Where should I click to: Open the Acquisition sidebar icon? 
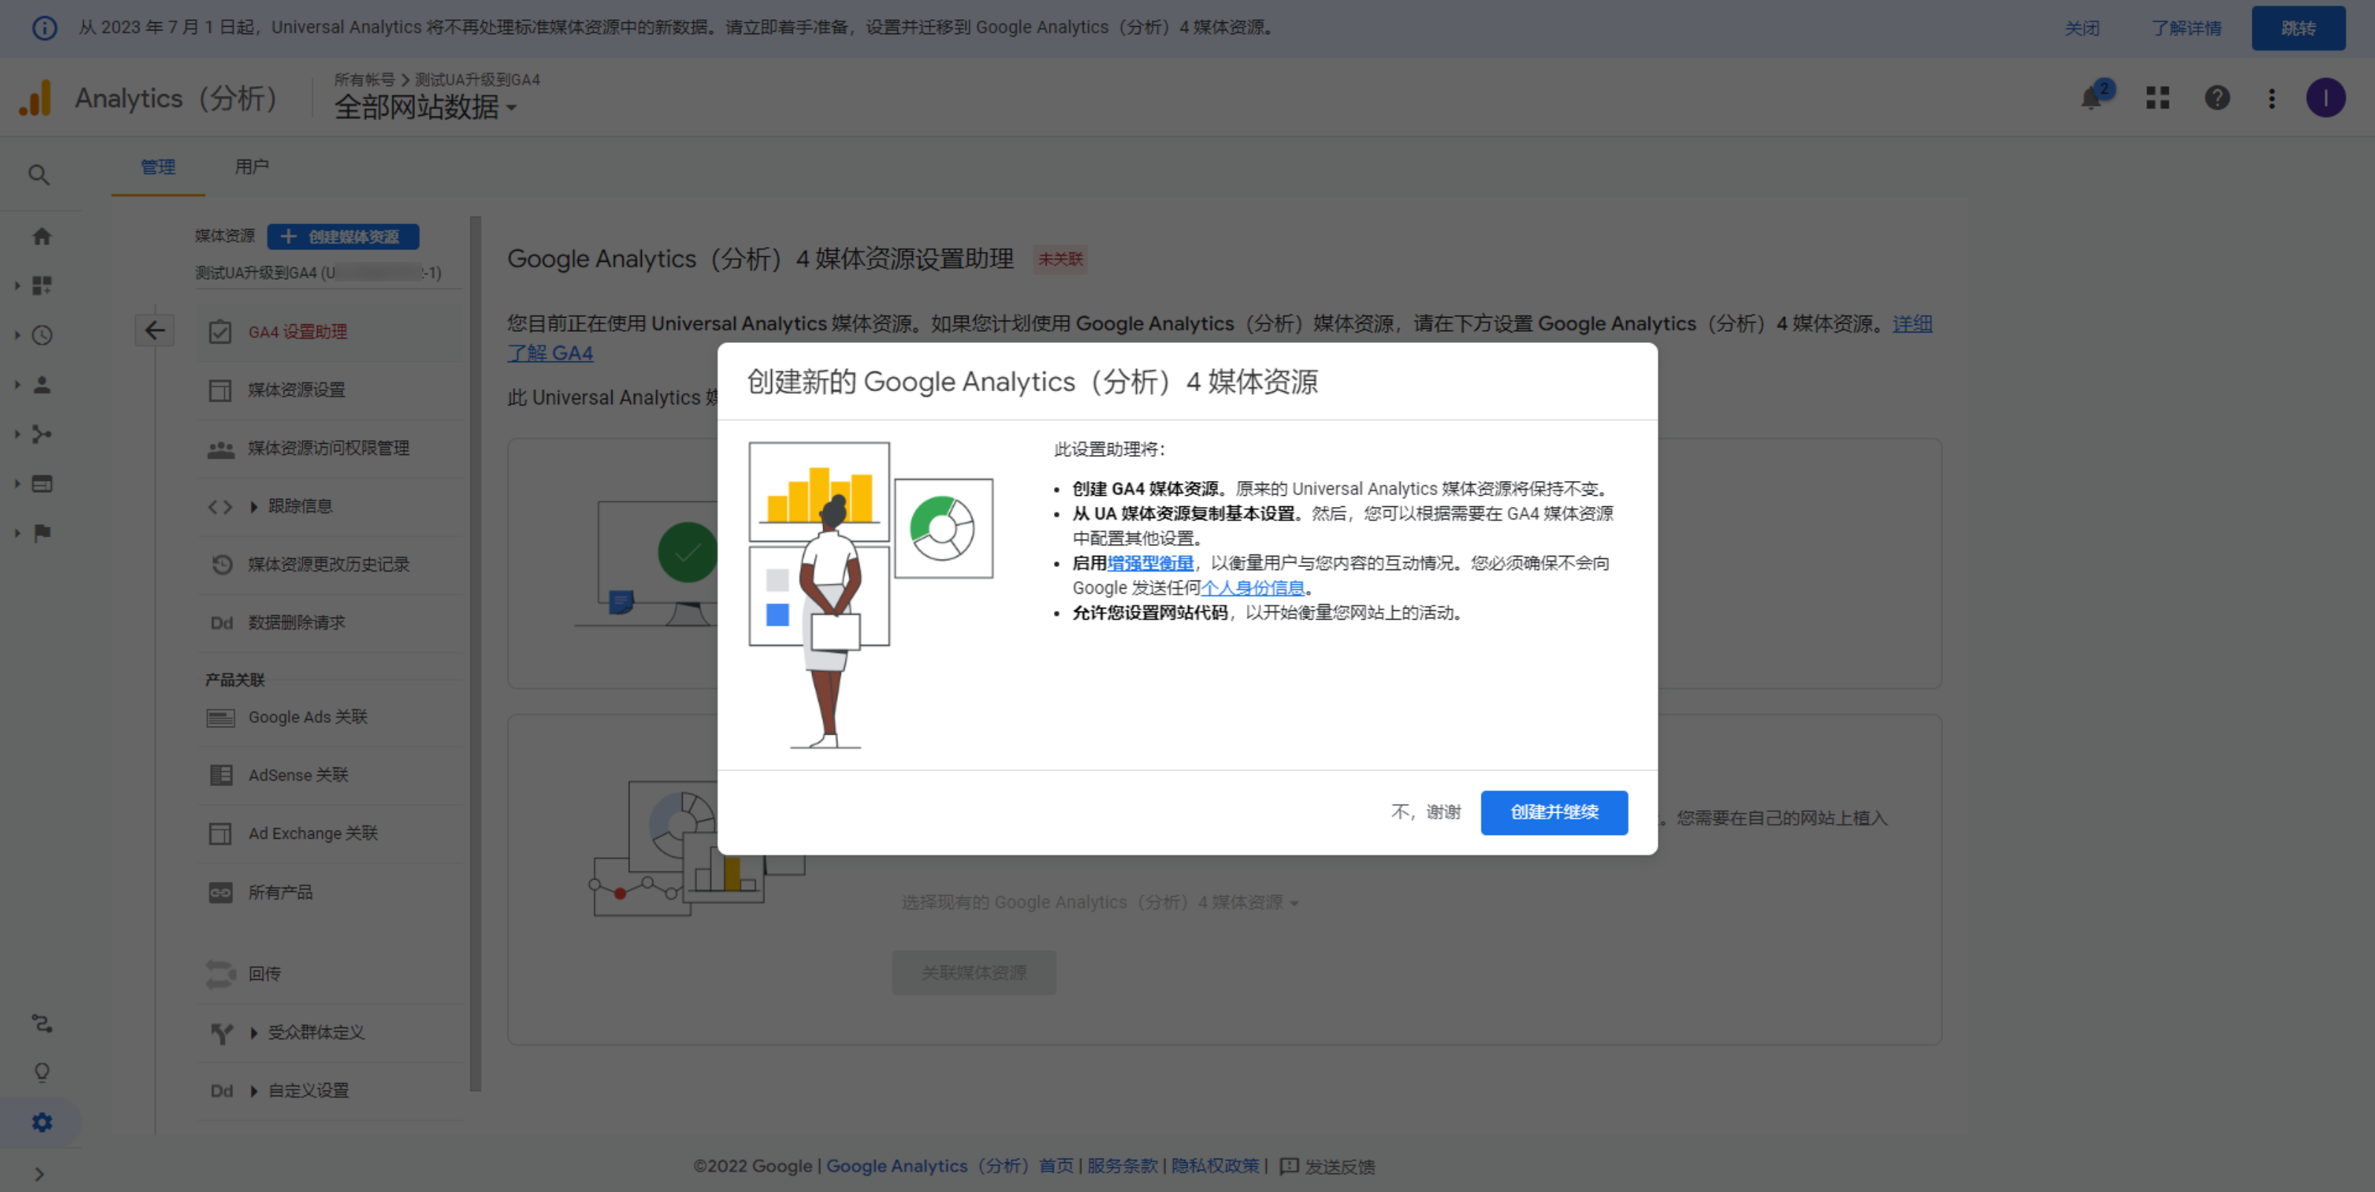coord(42,434)
